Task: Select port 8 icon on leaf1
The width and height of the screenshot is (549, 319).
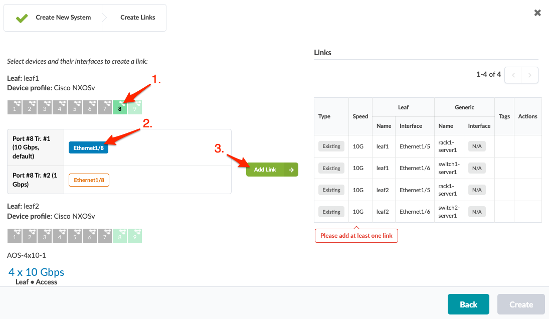Action: 120,107
